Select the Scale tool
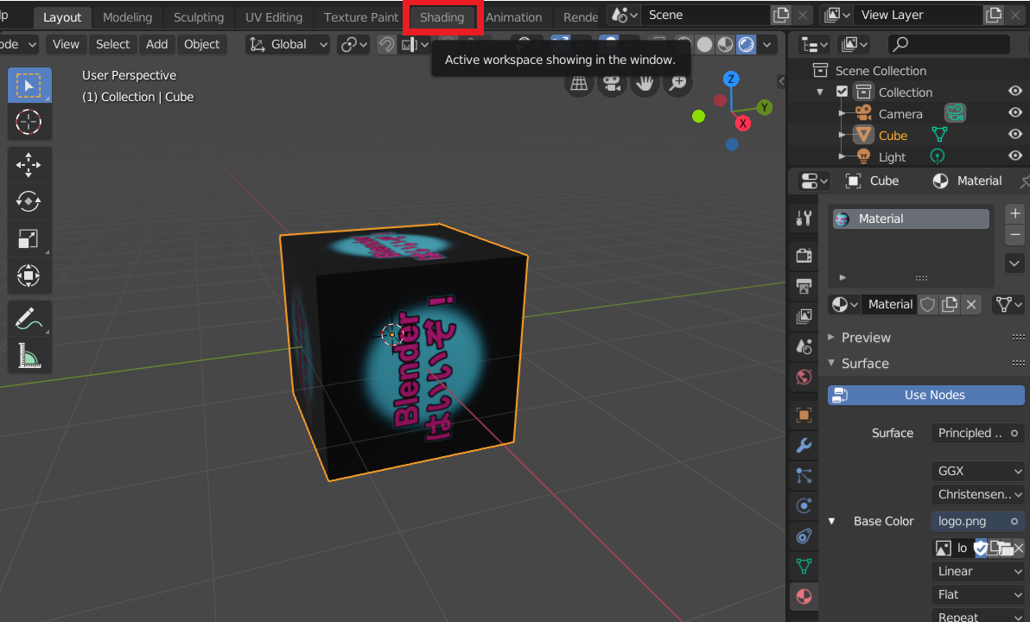 tap(29, 238)
